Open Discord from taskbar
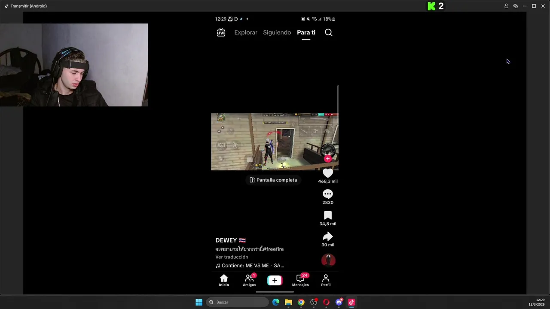The height and width of the screenshot is (309, 550). pos(339,302)
